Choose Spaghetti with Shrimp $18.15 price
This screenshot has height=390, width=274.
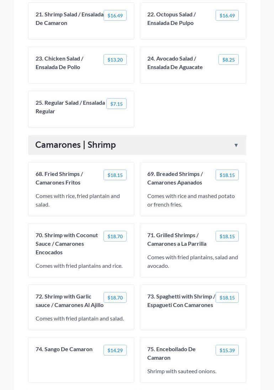[x=227, y=297]
